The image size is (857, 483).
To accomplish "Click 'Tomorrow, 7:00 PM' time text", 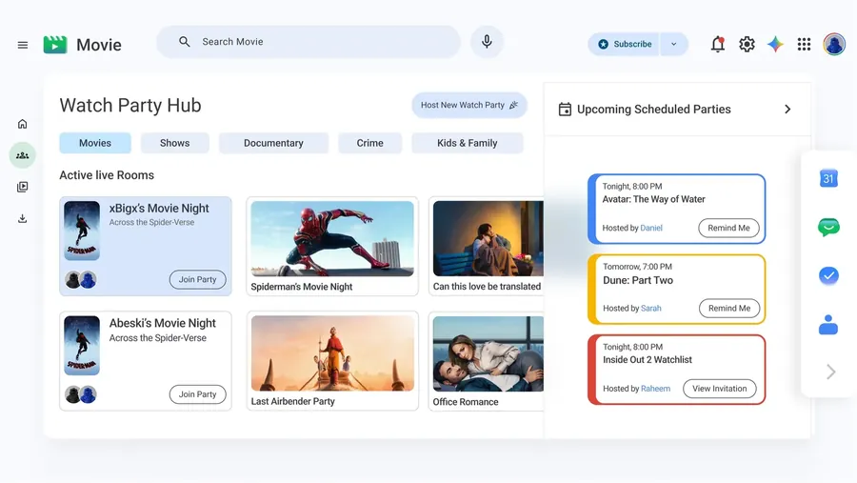I will (637, 267).
